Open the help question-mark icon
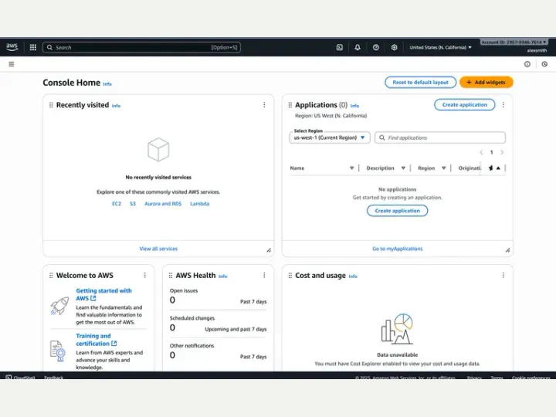Screen dimensions: 556x417 point(376,47)
